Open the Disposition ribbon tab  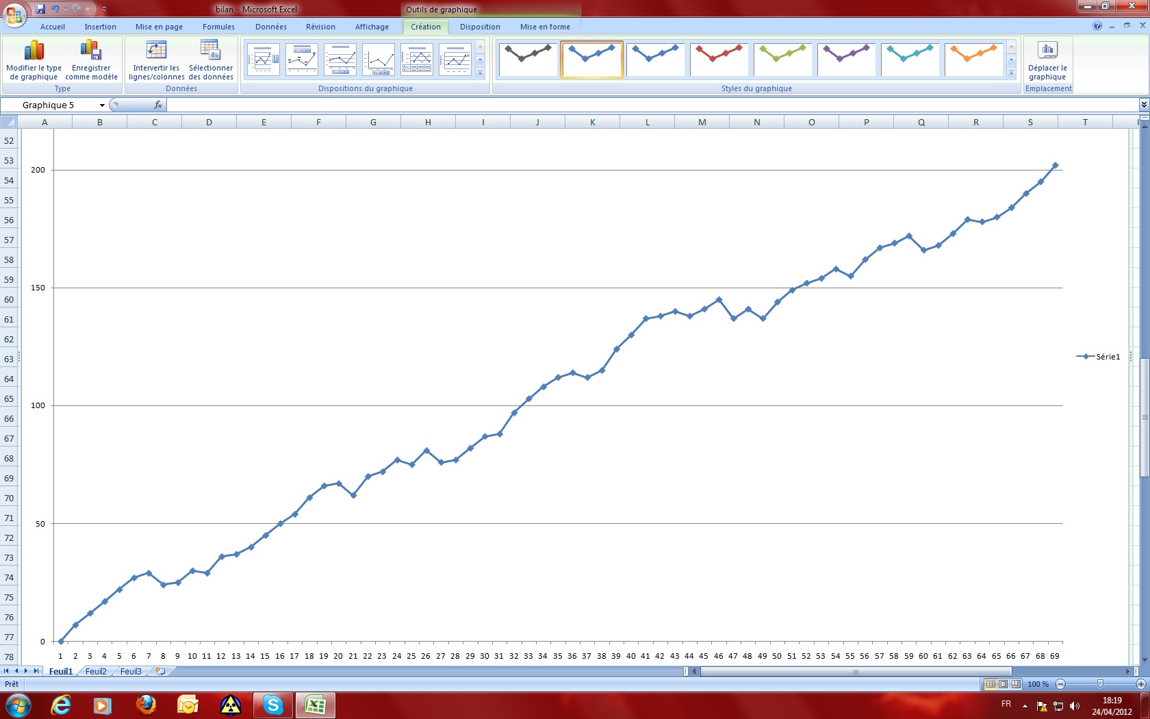(x=480, y=27)
